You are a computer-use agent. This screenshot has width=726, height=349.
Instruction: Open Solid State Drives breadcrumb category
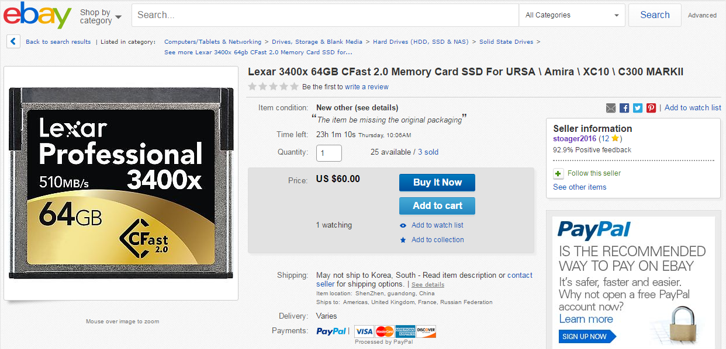506,41
